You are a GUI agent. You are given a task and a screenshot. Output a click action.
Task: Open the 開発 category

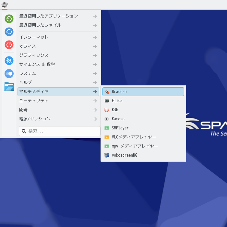click(58, 110)
